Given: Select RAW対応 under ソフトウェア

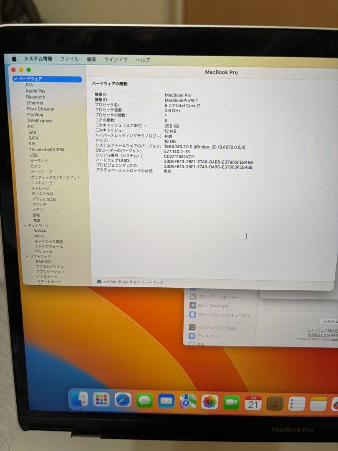Looking at the screenshot, I should 44,261.
